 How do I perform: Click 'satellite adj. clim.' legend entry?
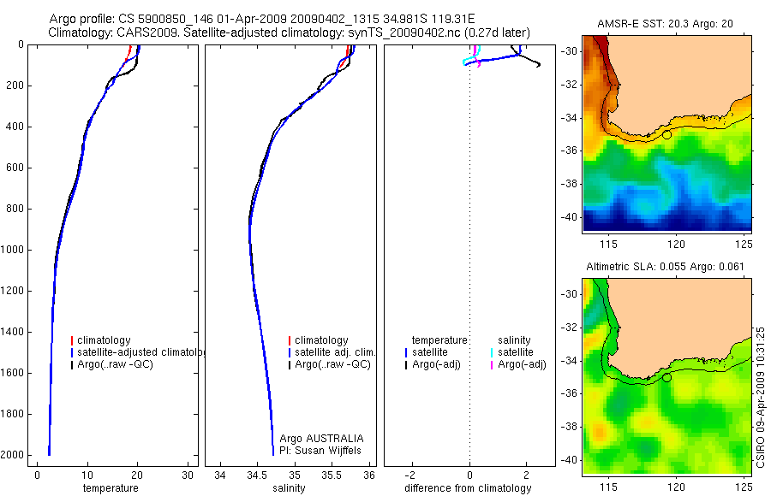[x=335, y=352]
